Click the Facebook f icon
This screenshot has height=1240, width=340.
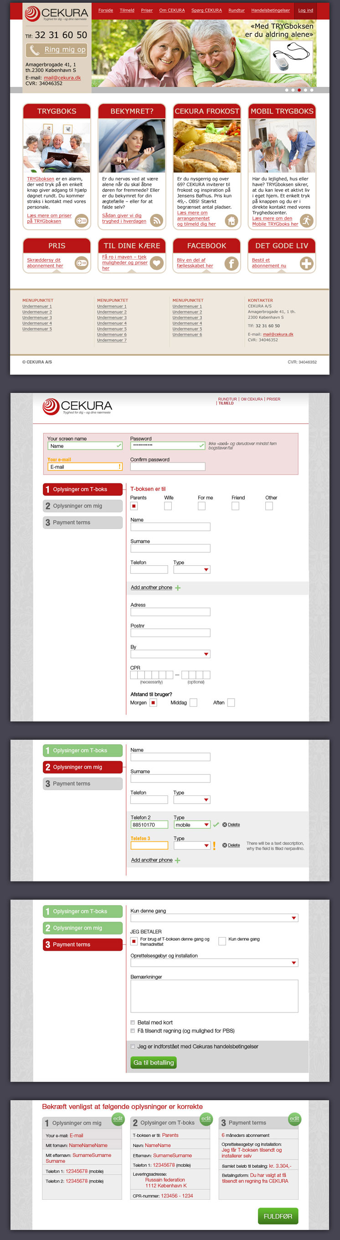tap(232, 263)
